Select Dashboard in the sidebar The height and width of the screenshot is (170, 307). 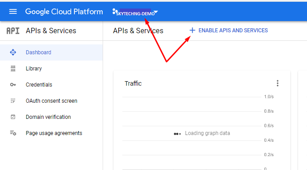[x=51, y=52]
